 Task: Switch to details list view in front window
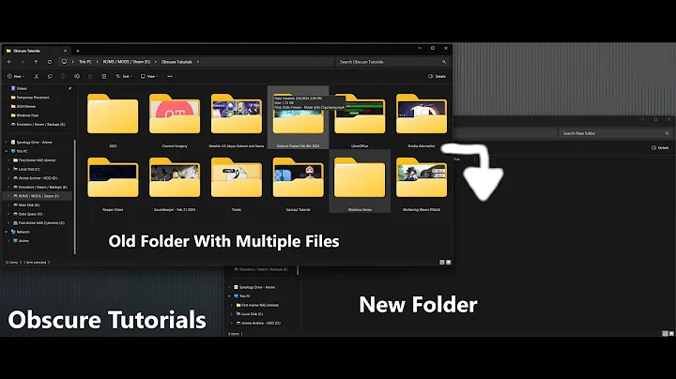442,262
